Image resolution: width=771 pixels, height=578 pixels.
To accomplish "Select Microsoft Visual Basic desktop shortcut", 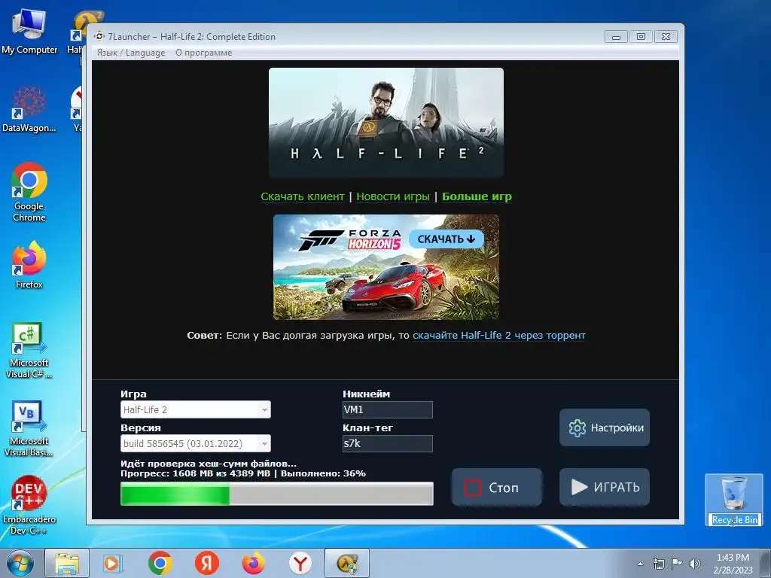I will point(29,429).
